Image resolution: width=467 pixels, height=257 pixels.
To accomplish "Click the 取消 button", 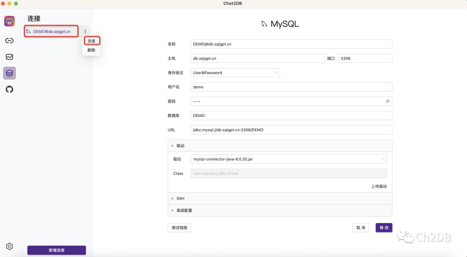I will [x=361, y=228].
